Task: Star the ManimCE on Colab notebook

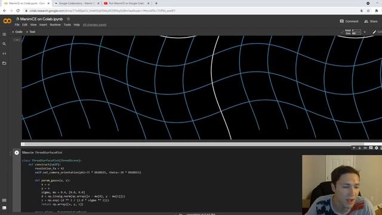Action: point(68,19)
